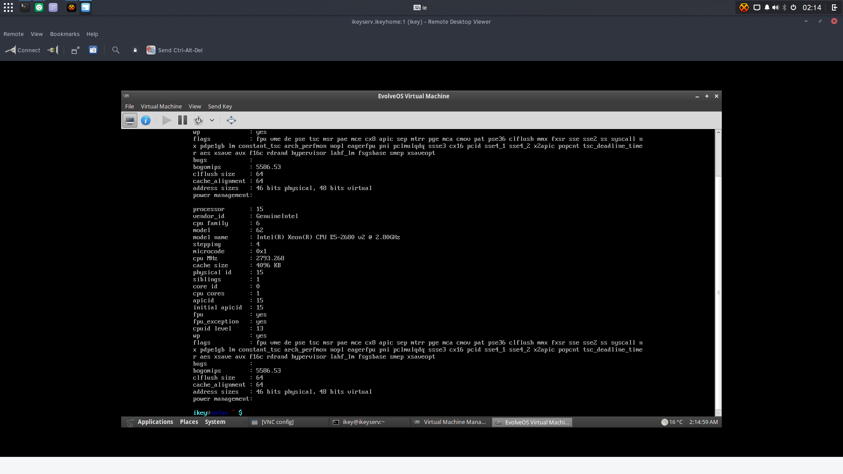Click the 'GenuineIntel' vendor_id value
The width and height of the screenshot is (843, 474).
pyautogui.click(x=277, y=216)
